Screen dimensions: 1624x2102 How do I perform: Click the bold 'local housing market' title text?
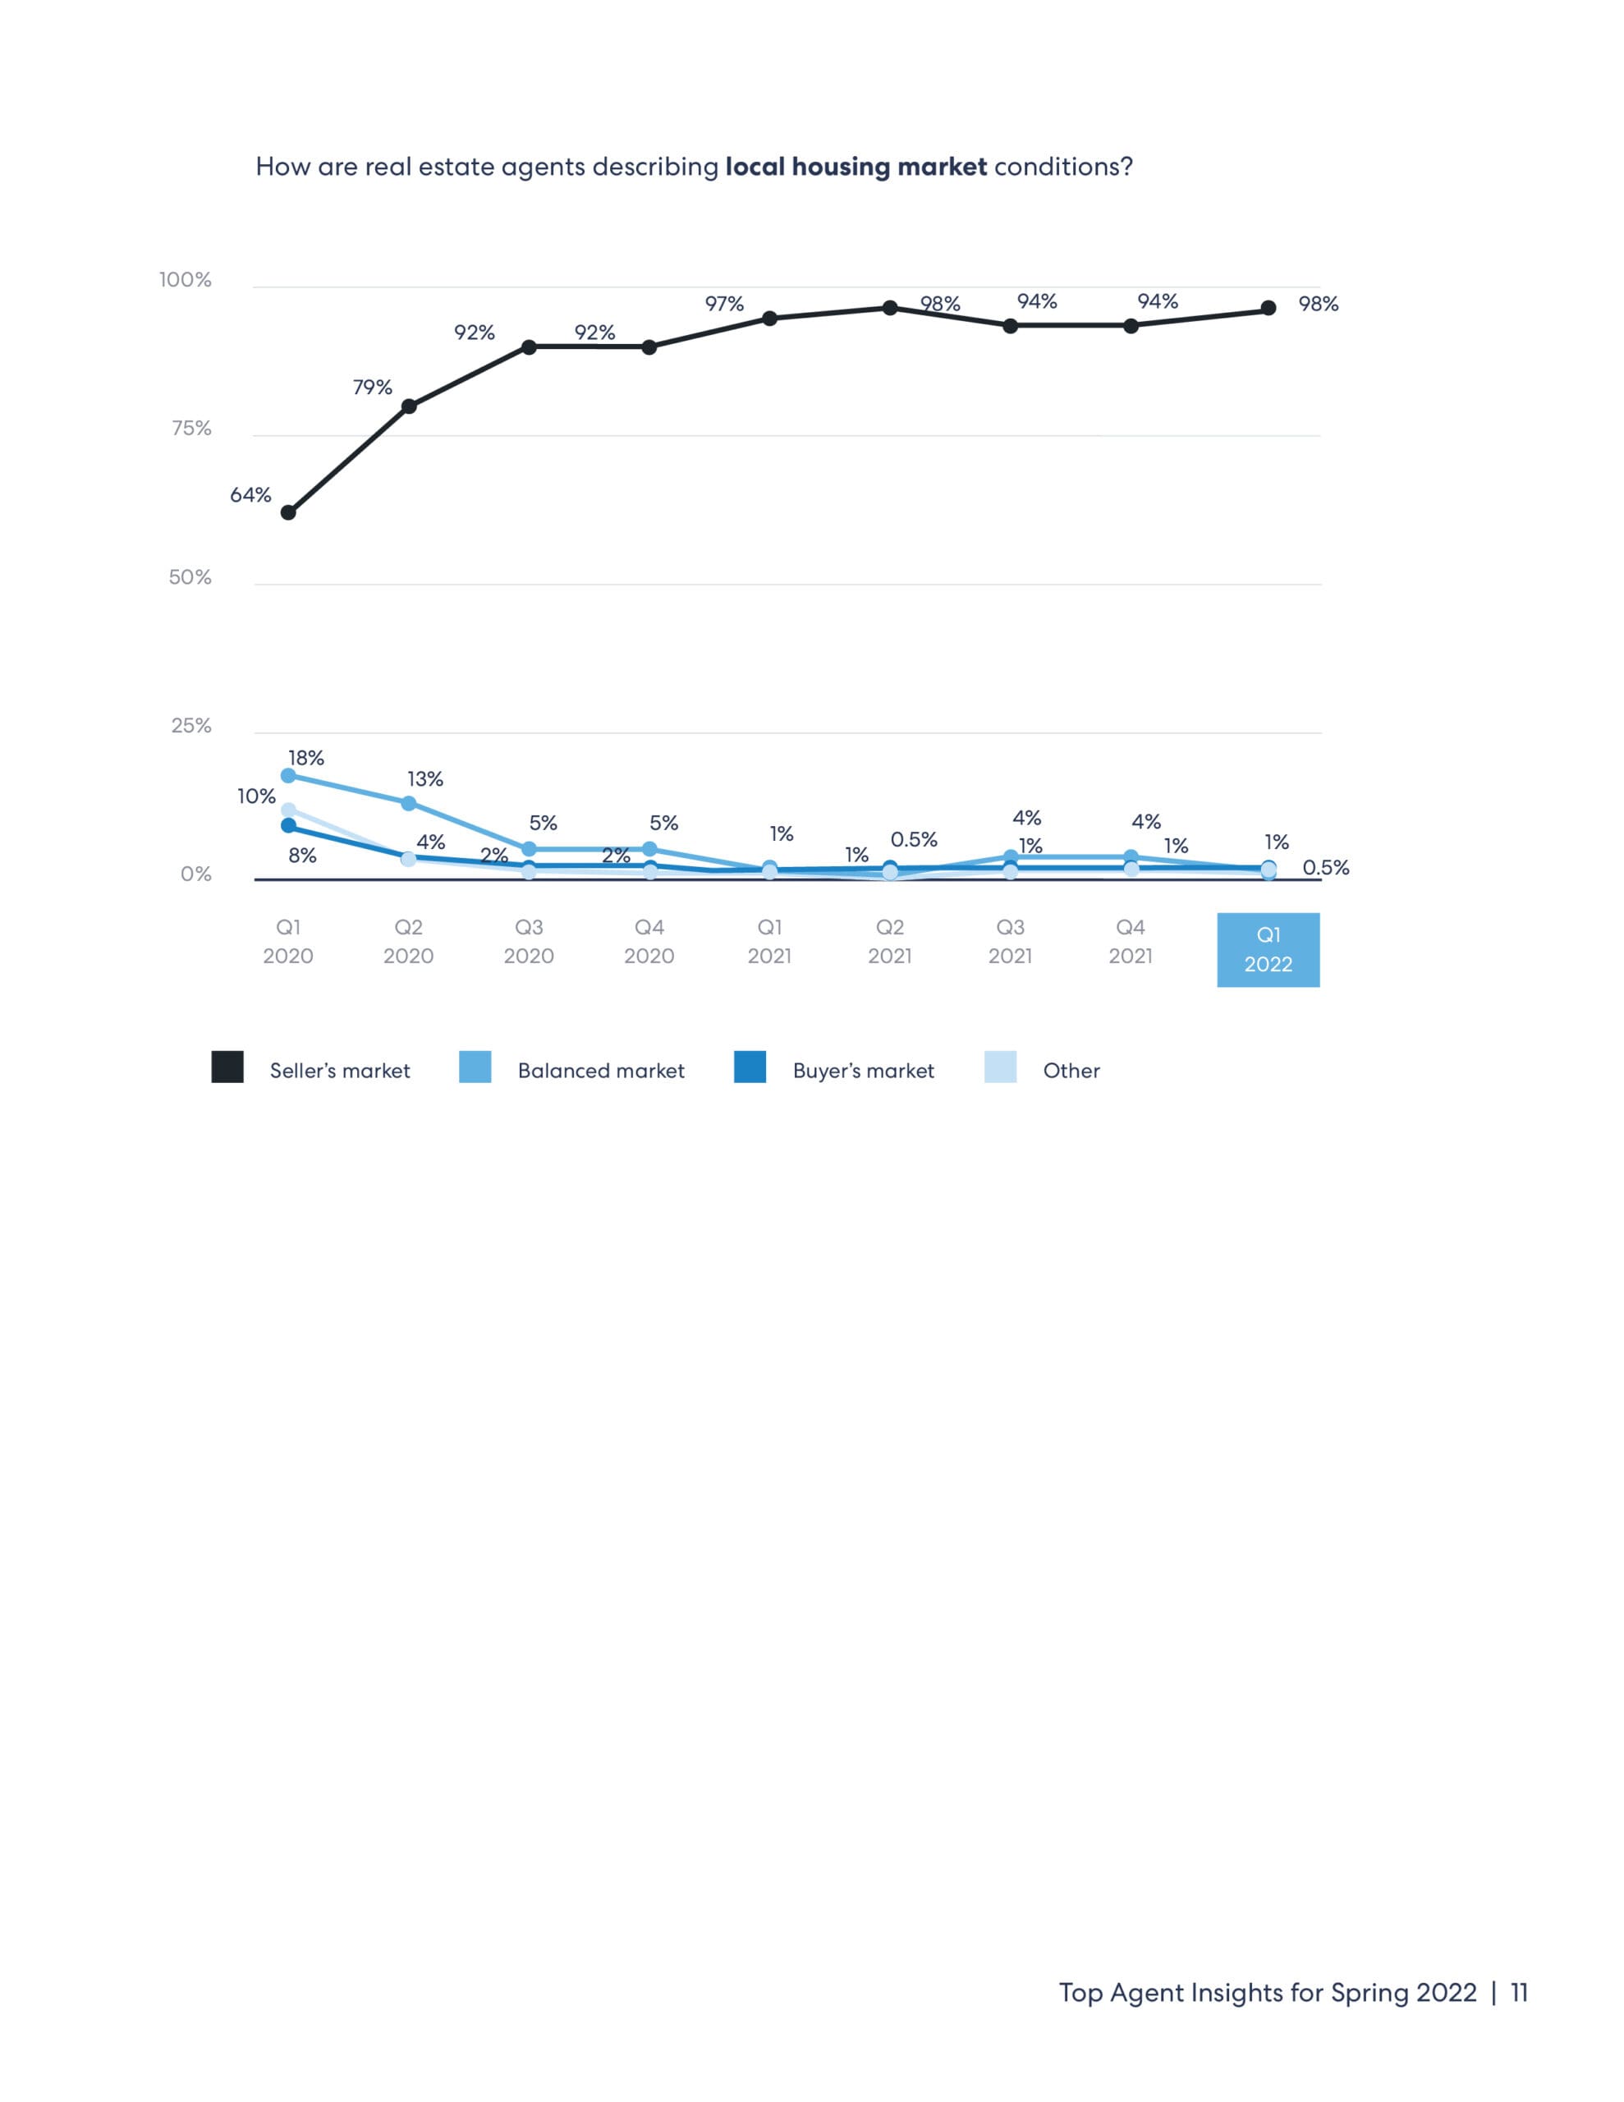coord(856,167)
